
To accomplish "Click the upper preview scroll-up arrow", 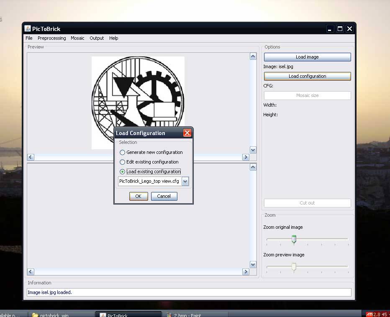I will [253, 56].
